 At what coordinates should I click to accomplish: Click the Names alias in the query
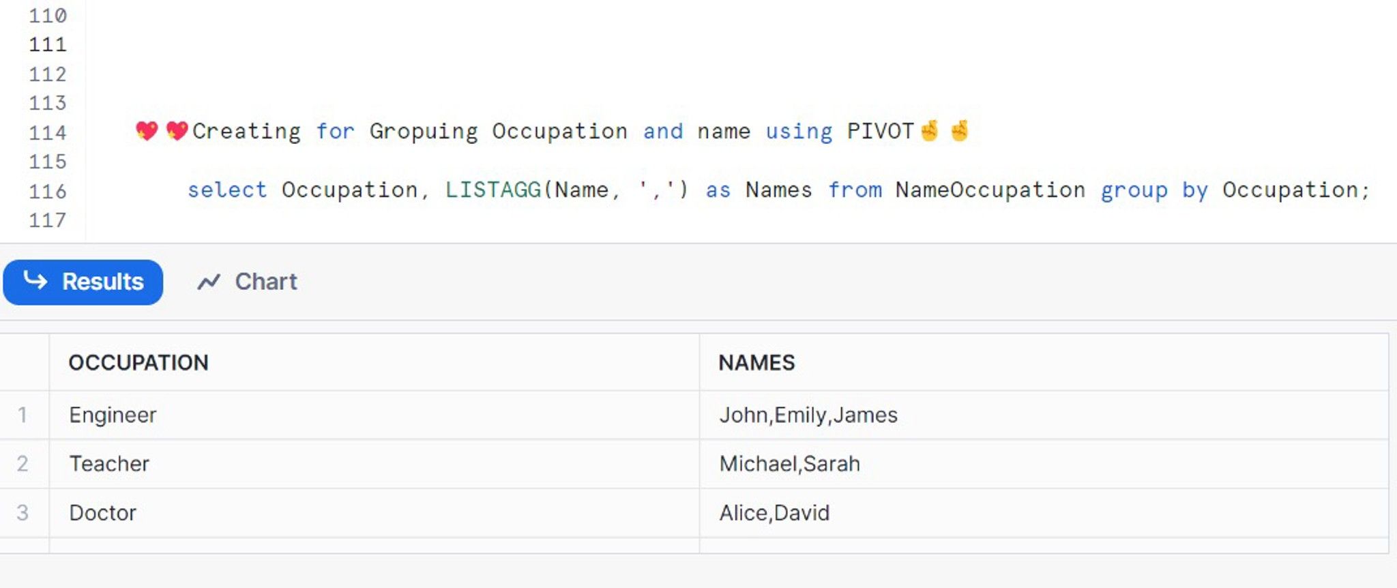(x=779, y=190)
